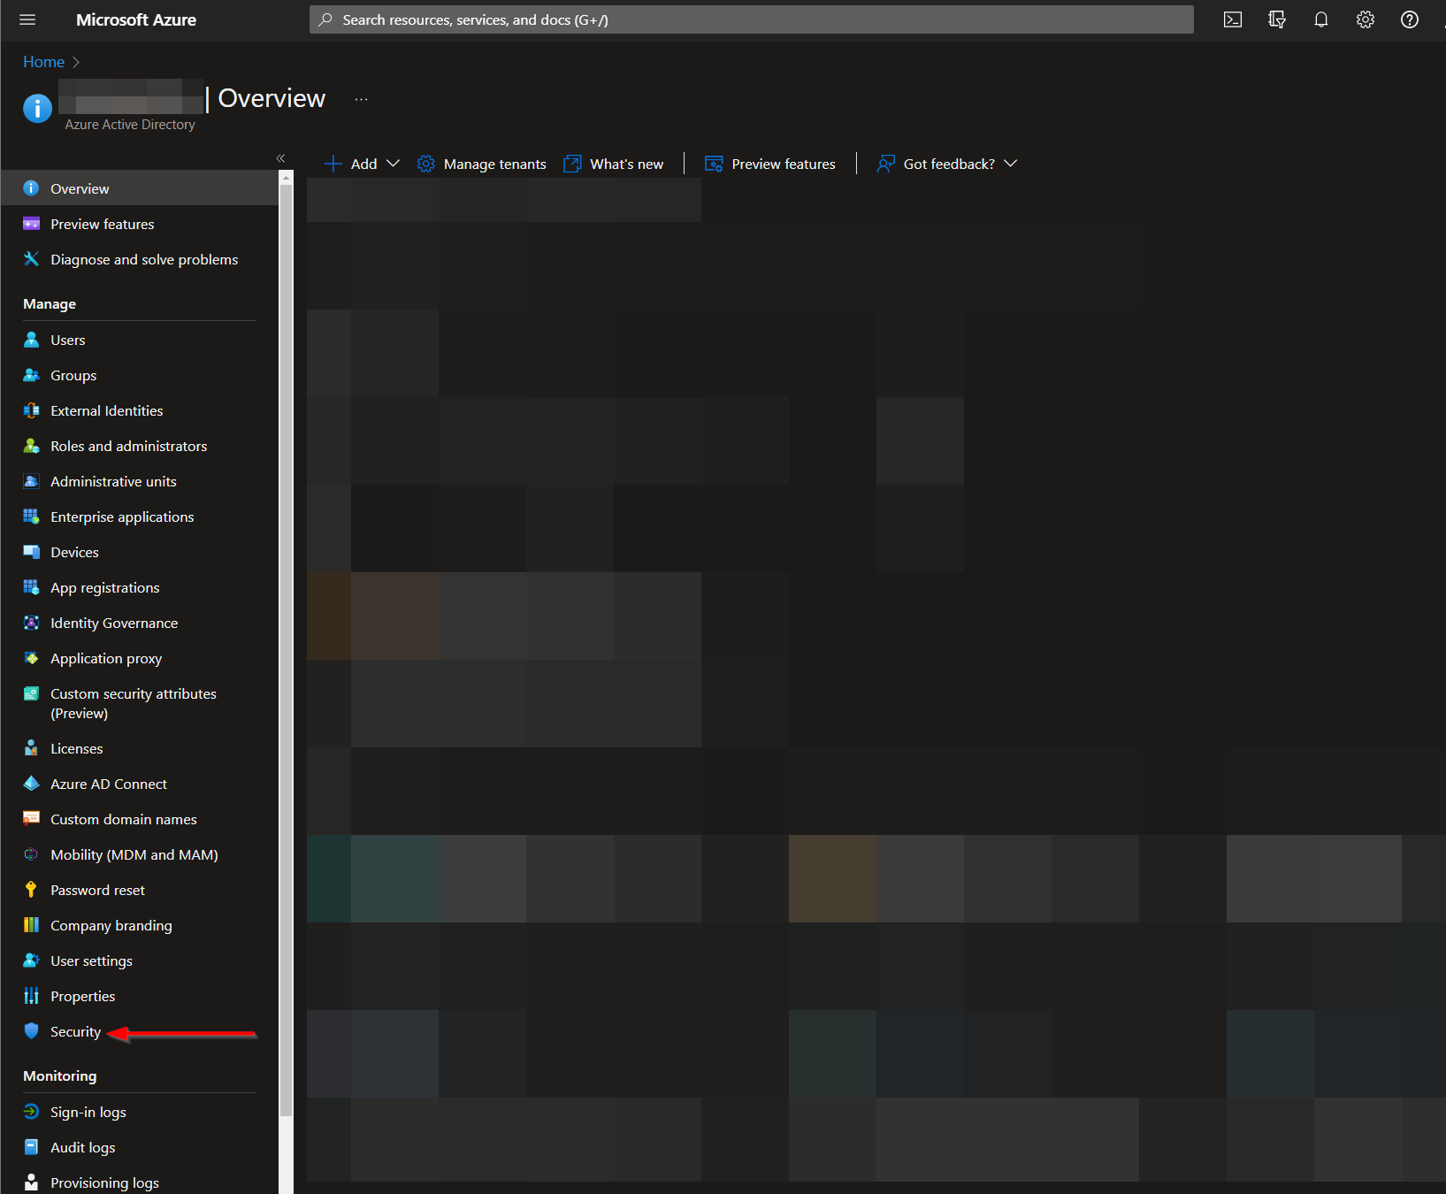Click the Password reset key icon
This screenshot has height=1194, width=1446.
point(31,890)
